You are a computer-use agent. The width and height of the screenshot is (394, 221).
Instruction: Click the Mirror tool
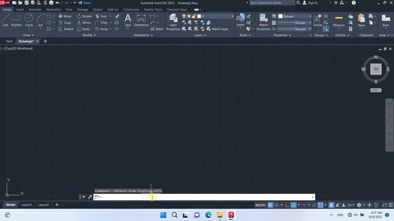point(84,23)
